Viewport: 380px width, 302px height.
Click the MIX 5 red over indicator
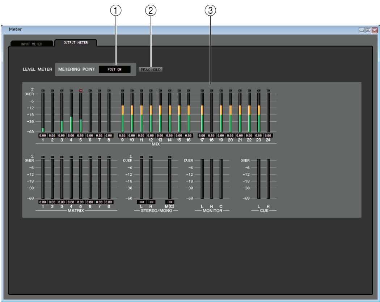81,91
